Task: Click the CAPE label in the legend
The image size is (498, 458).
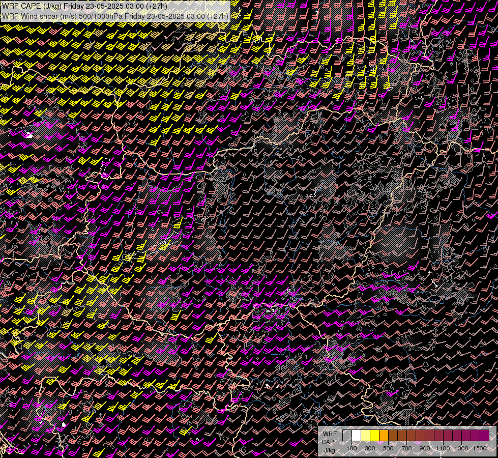Action: click(330, 442)
